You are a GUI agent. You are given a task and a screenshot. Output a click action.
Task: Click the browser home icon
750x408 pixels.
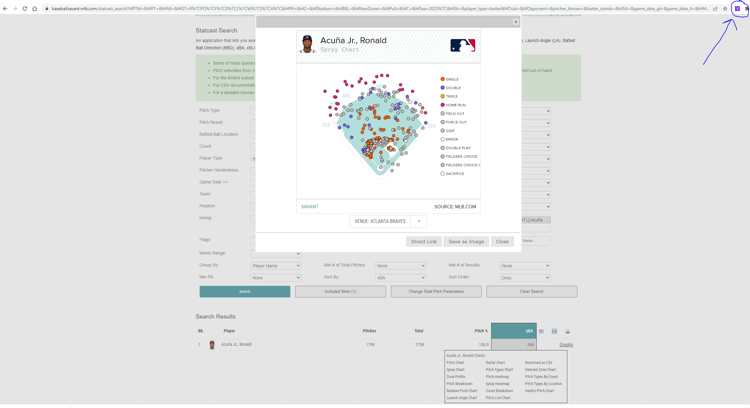click(x=35, y=9)
